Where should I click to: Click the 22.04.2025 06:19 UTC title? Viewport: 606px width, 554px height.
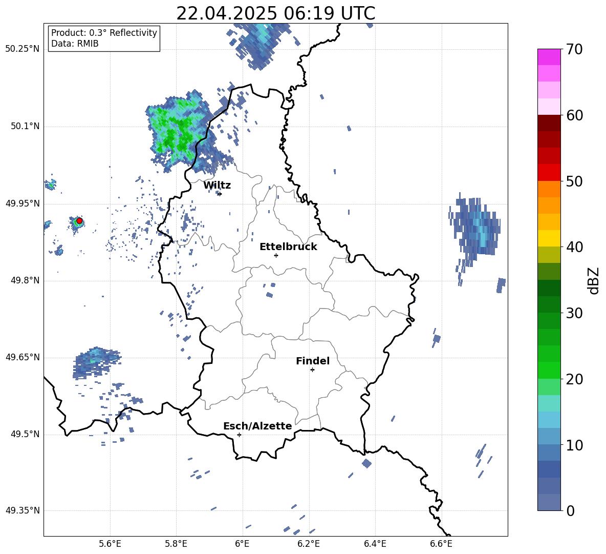(x=276, y=13)
